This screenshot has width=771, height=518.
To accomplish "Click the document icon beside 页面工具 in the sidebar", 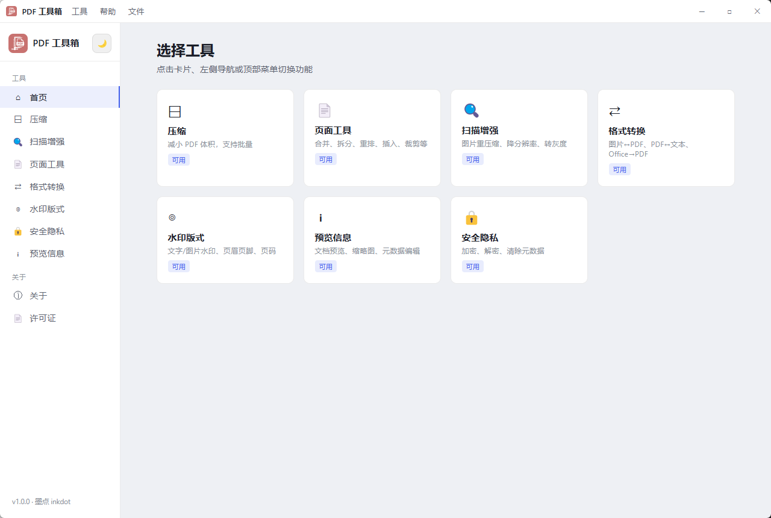I will click(x=18, y=164).
